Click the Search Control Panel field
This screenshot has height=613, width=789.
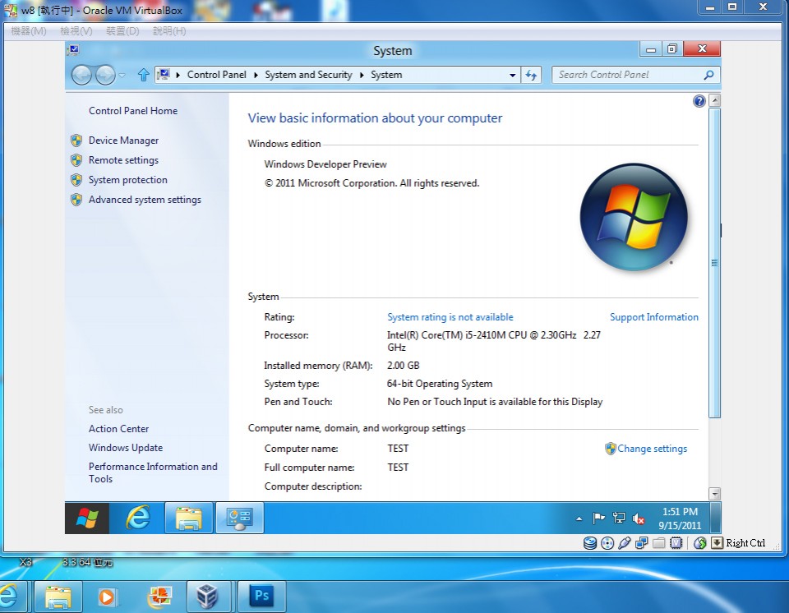(628, 75)
